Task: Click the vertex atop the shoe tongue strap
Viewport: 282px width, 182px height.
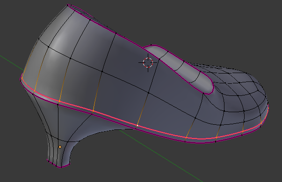Action: tap(151, 45)
